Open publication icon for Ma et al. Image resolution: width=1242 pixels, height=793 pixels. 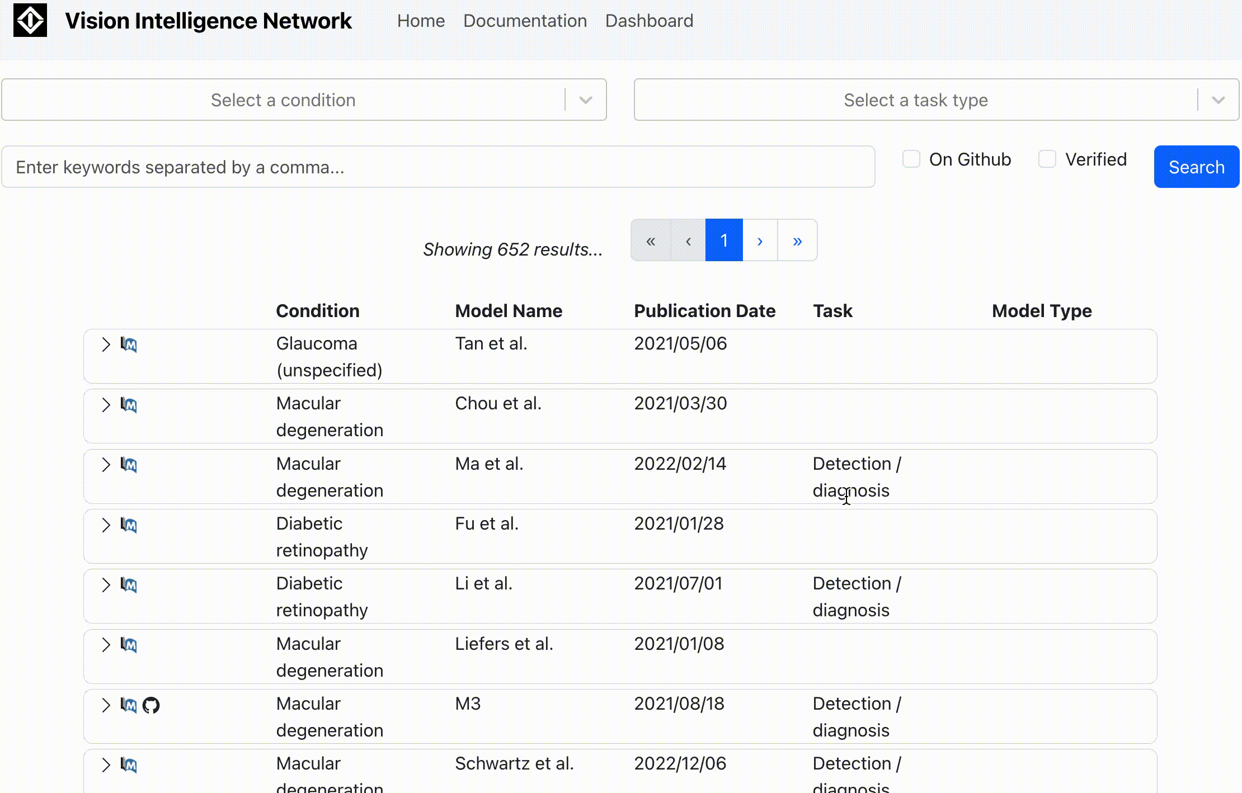(x=129, y=465)
